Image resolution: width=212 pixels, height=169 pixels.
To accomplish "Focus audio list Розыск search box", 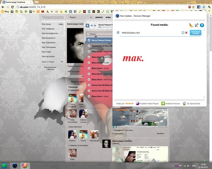I will [99, 34].
